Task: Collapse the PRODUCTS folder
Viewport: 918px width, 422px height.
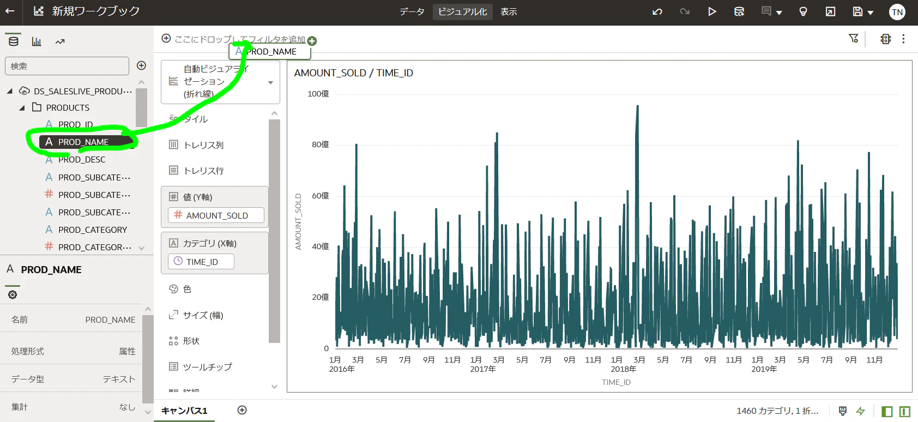Action: tap(22, 108)
